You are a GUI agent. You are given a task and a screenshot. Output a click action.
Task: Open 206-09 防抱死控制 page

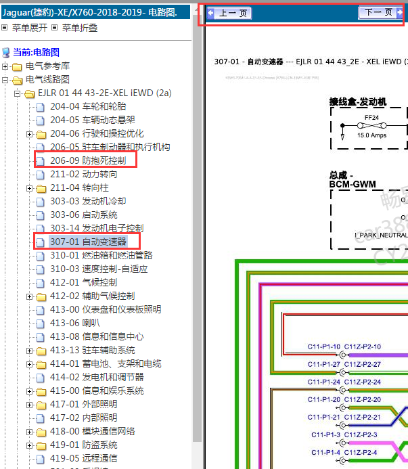[x=88, y=160]
